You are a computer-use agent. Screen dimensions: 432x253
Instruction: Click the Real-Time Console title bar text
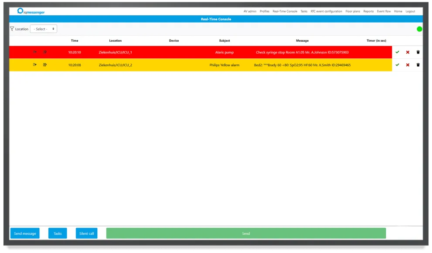click(216, 19)
